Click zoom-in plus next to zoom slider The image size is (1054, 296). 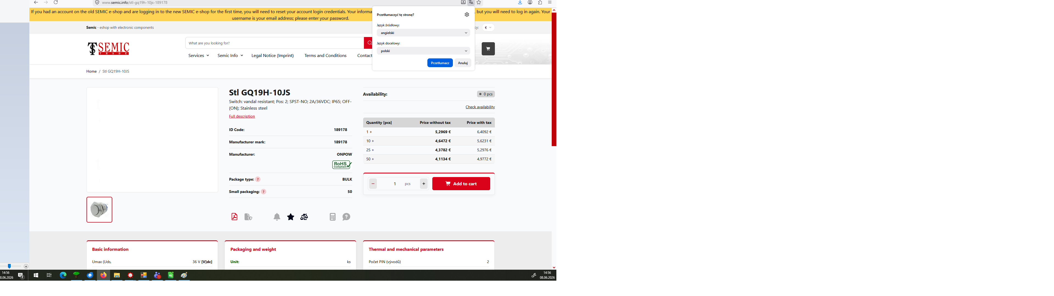[26, 266]
